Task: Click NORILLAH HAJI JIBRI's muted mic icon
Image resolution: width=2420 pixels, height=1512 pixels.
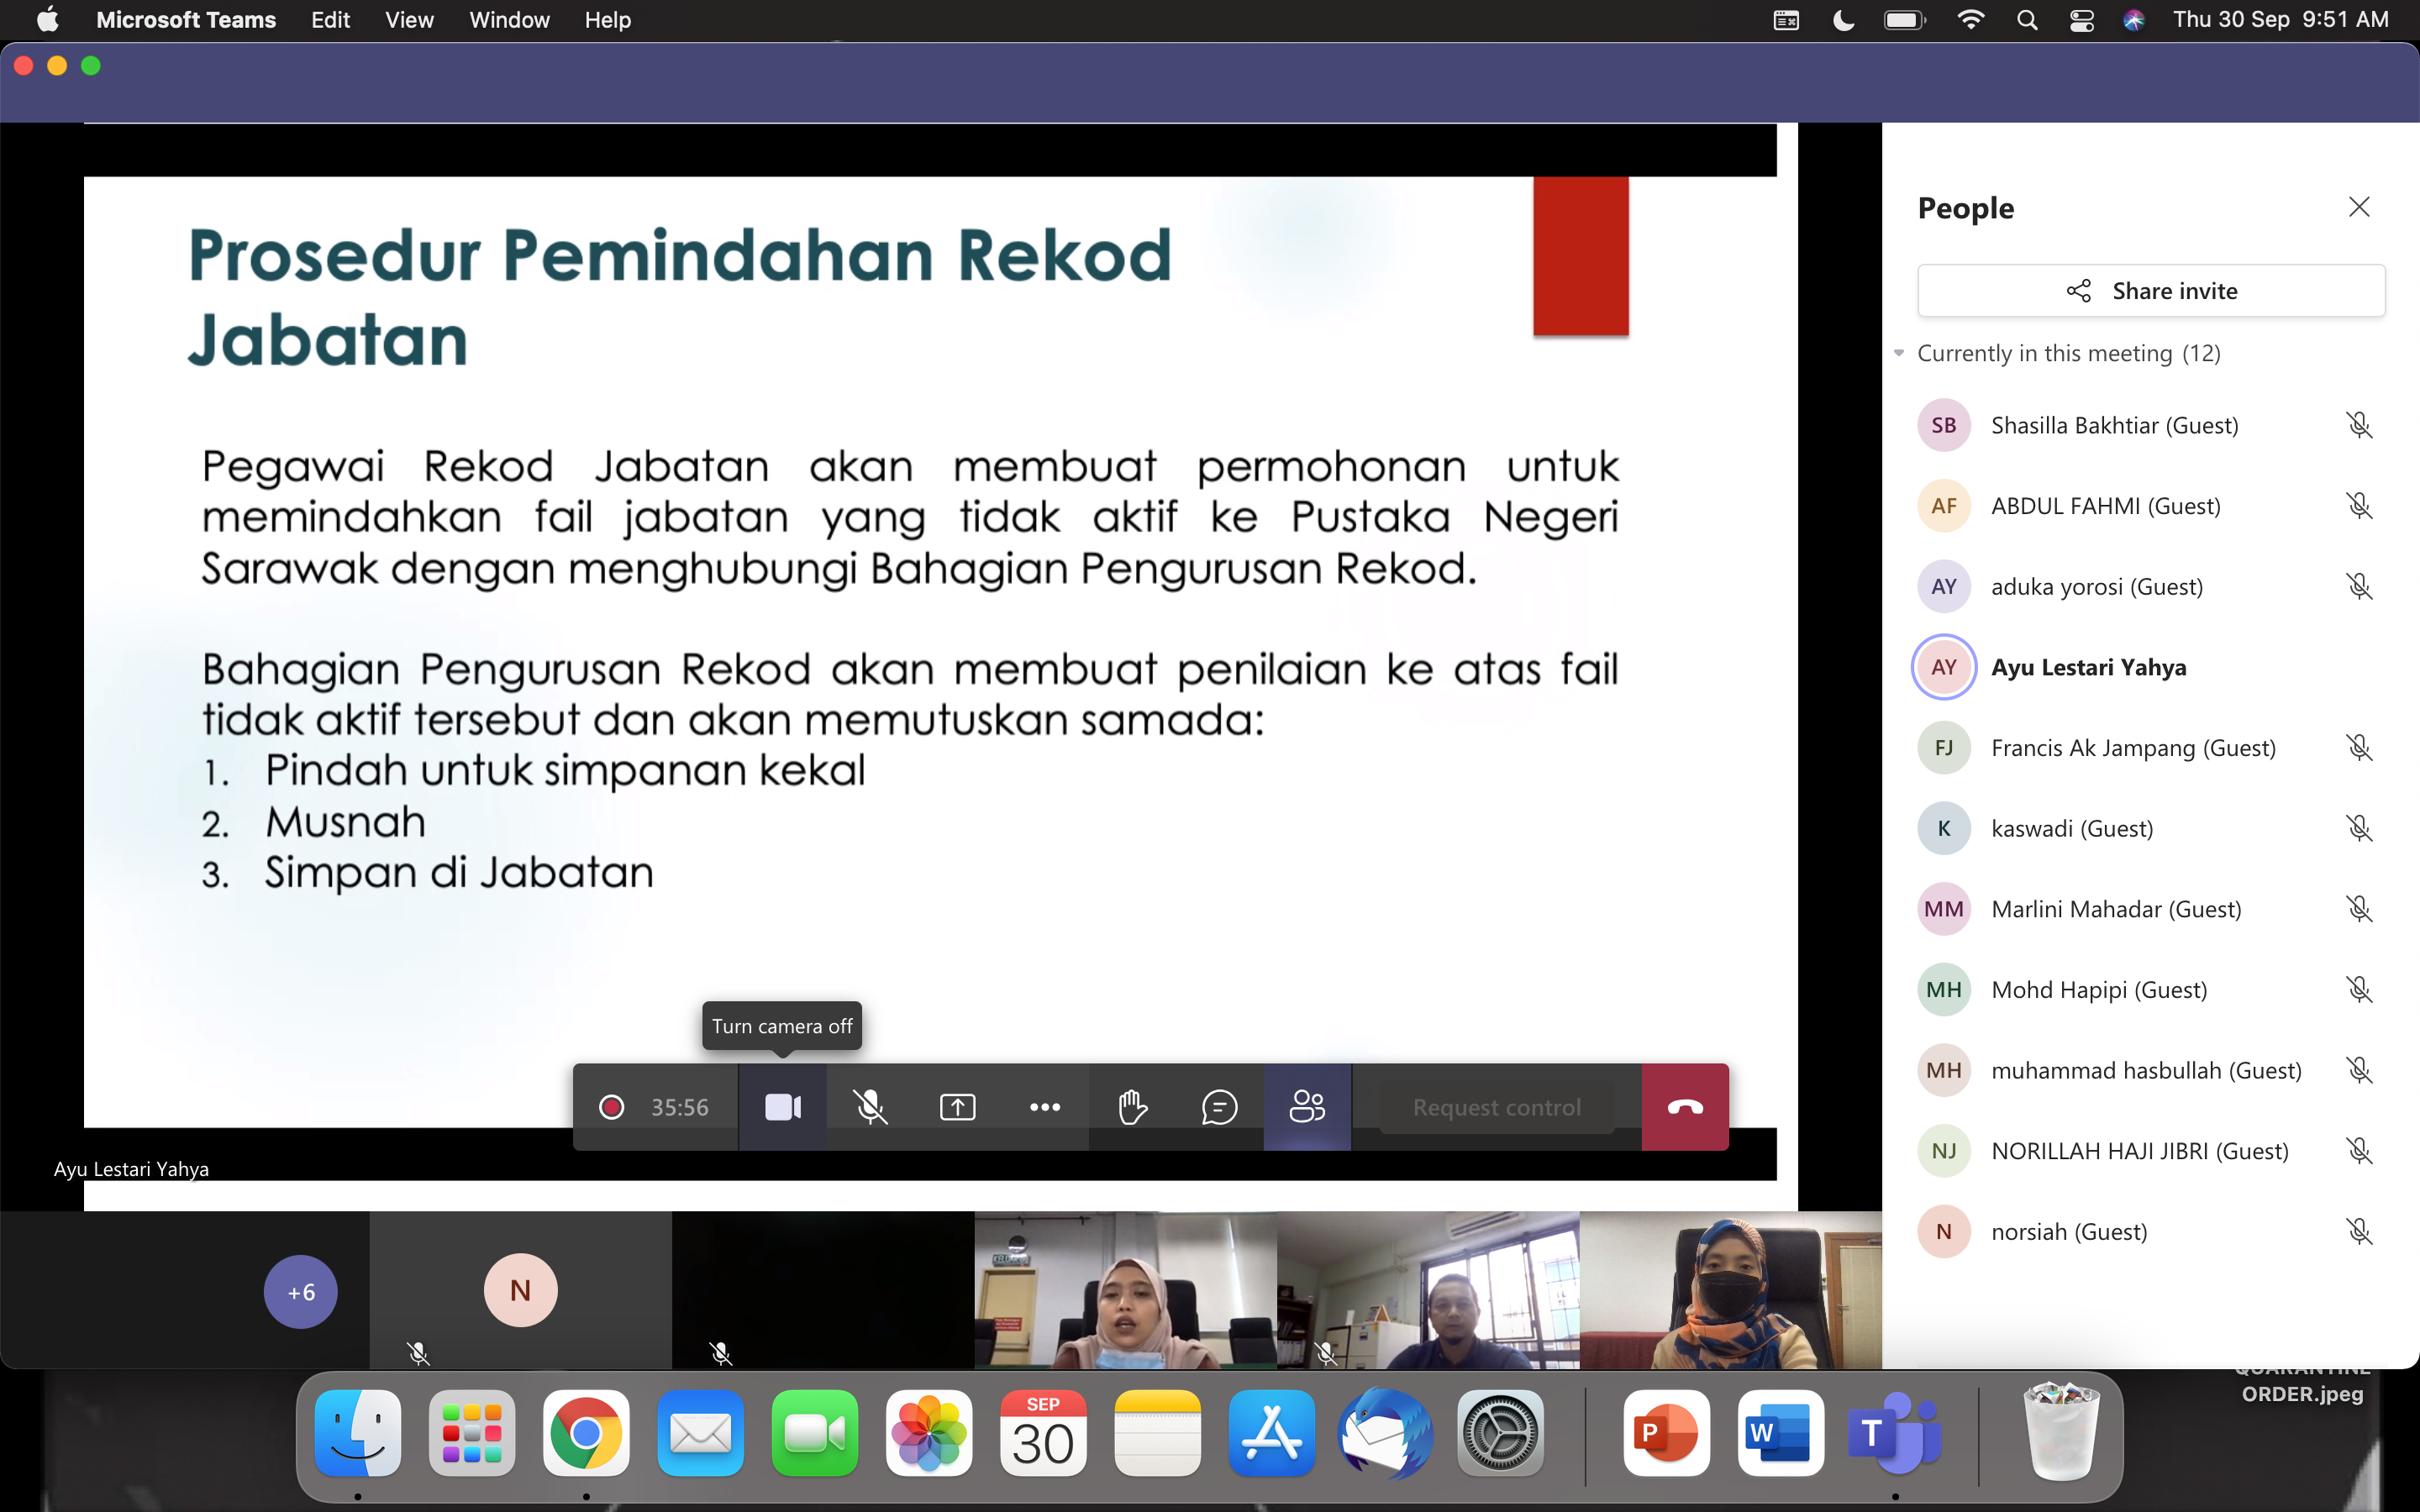Action: (x=2359, y=1151)
